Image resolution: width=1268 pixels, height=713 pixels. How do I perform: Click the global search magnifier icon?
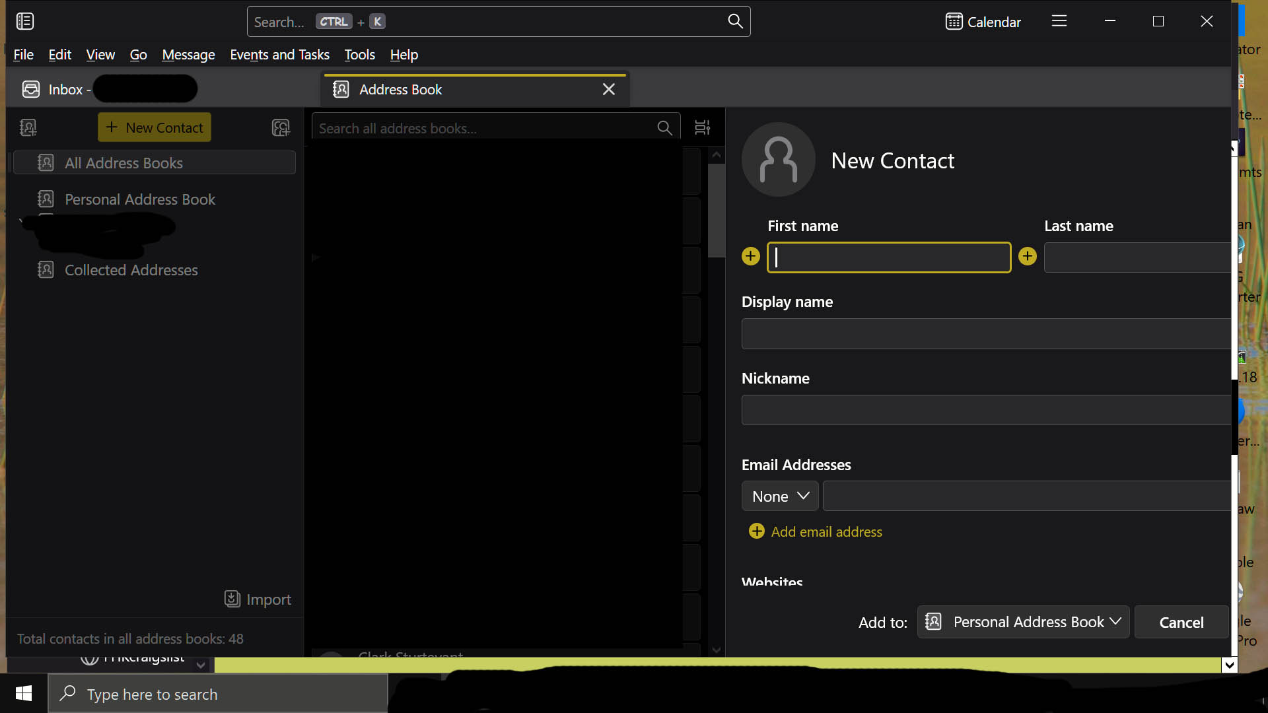[735, 21]
